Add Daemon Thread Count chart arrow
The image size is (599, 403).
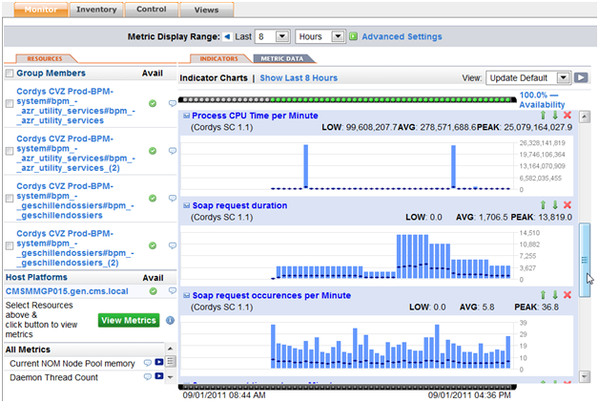click(x=159, y=376)
